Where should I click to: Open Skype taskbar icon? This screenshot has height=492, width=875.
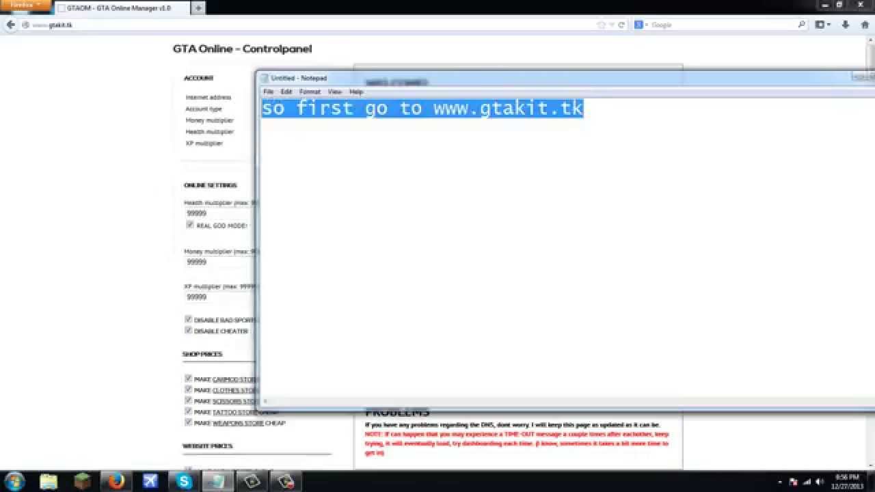[184, 481]
